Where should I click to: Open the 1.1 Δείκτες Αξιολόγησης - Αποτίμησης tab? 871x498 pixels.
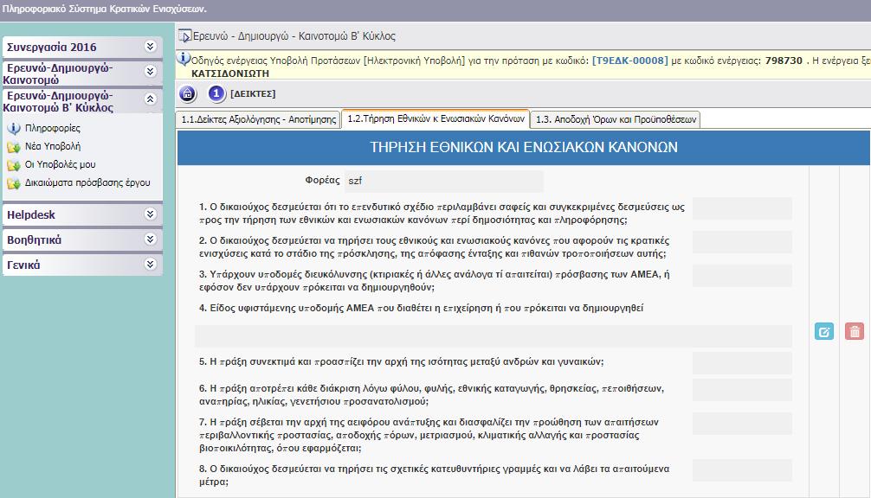coord(259,119)
